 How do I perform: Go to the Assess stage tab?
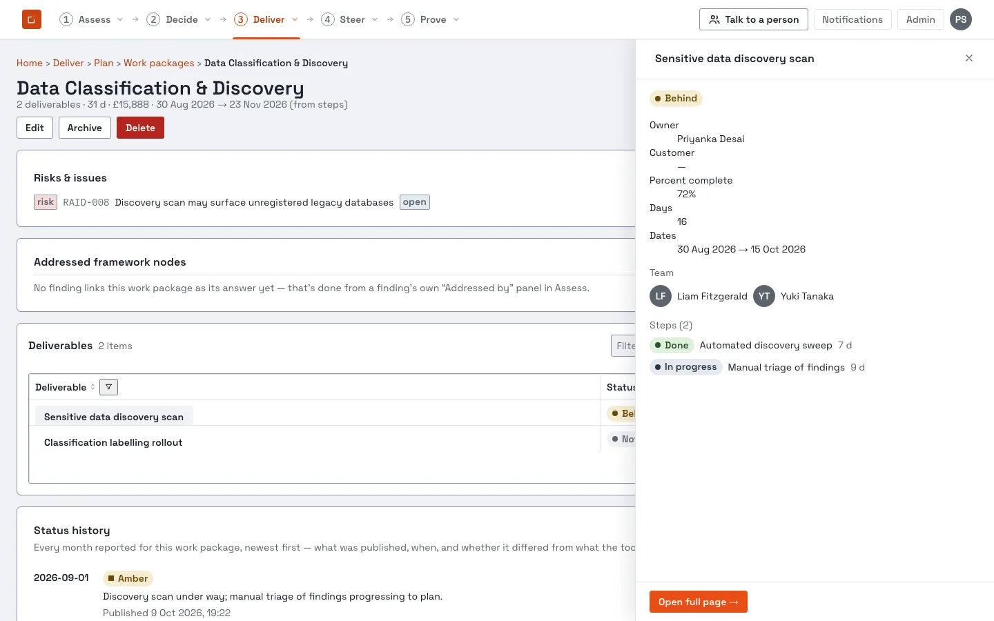point(86,19)
